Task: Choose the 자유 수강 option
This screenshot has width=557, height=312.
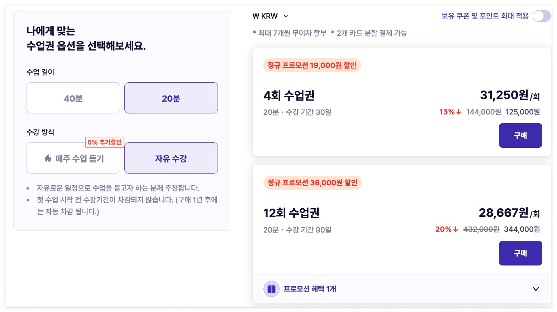Action: (171, 158)
